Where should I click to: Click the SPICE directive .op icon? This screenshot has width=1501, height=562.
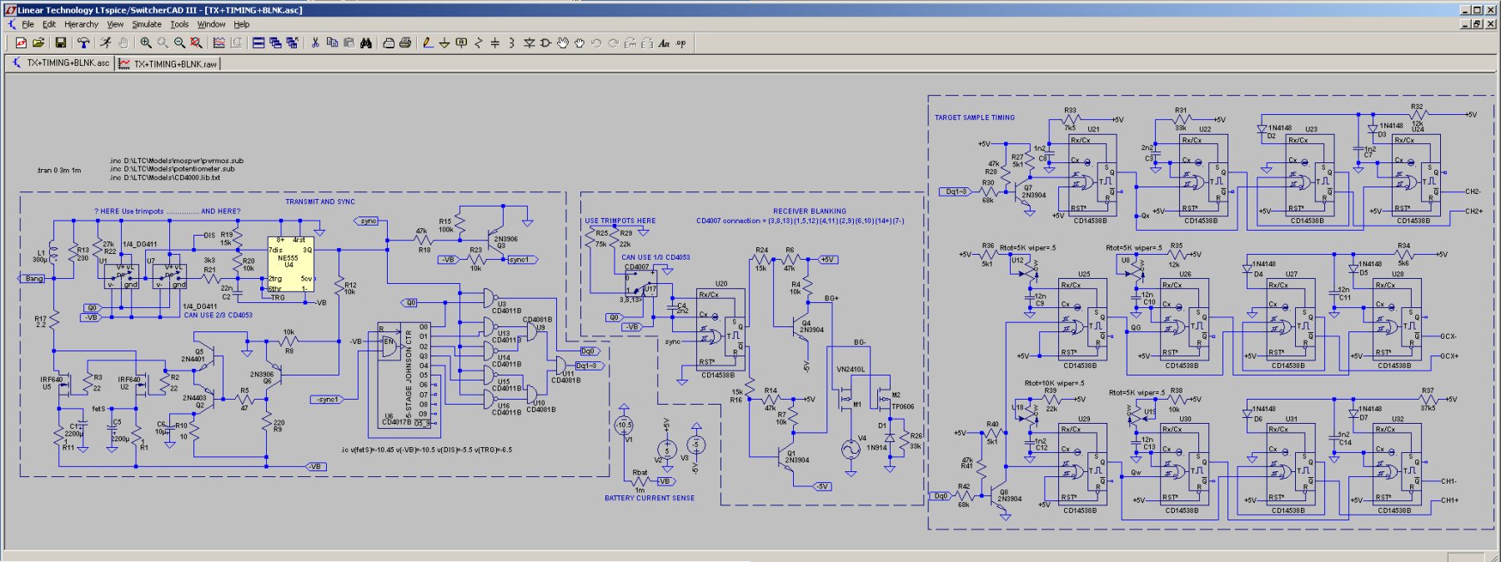(681, 42)
